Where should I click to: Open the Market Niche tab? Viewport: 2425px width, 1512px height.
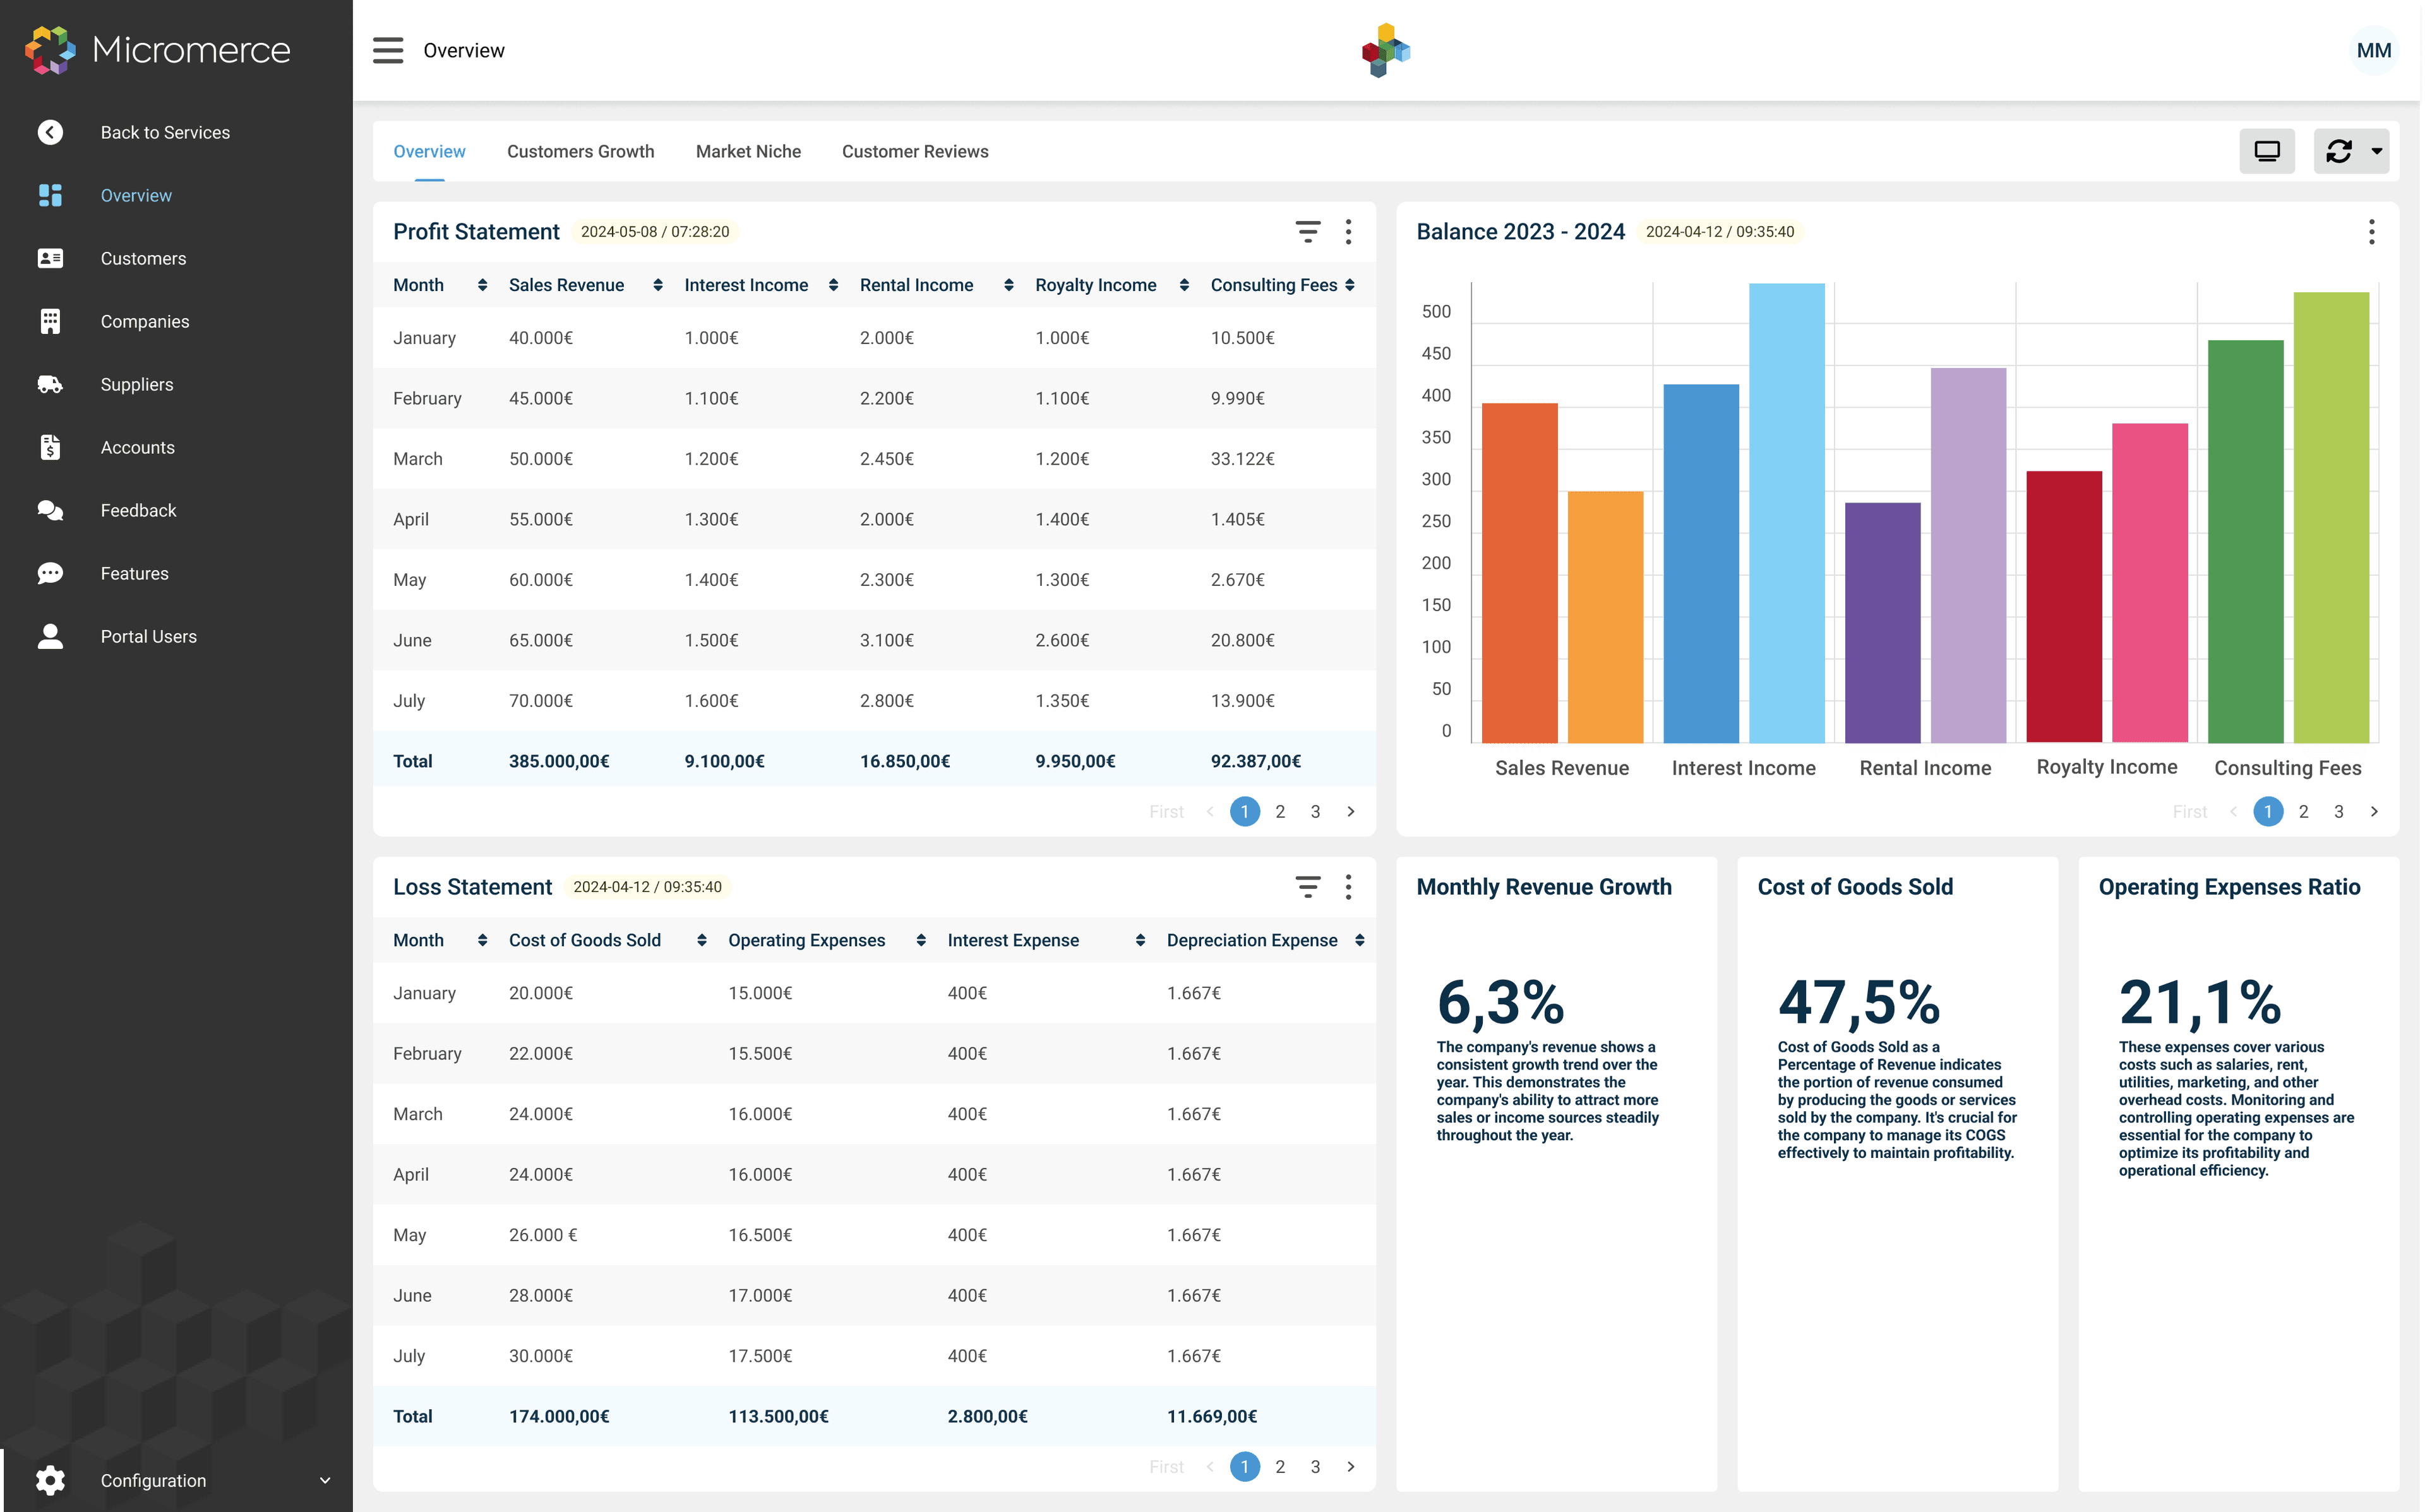click(x=748, y=151)
